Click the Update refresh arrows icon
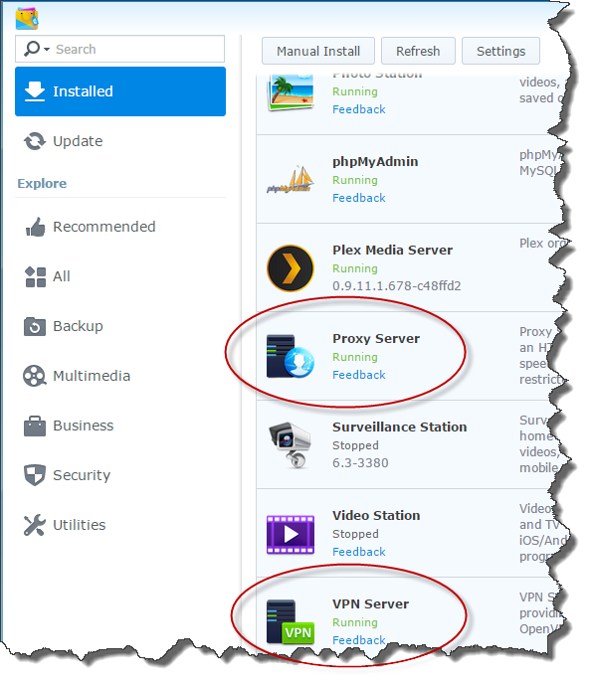This screenshot has height=684, width=593. [x=35, y=141]
